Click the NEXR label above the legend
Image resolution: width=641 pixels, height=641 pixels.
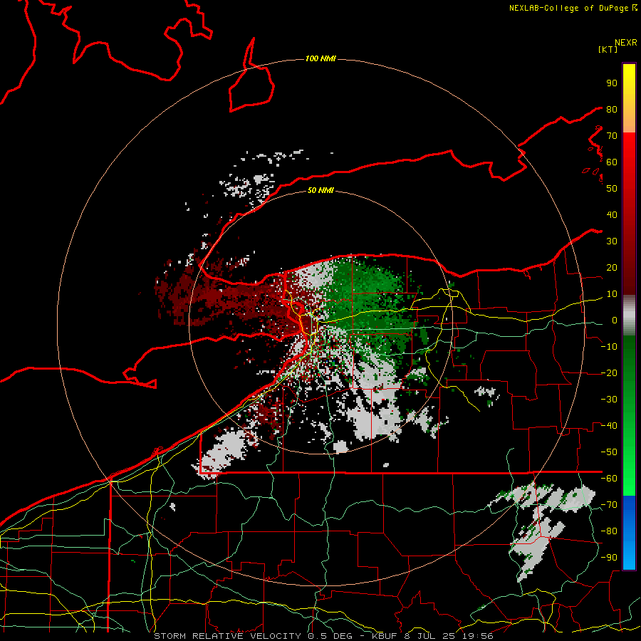(x=626, y=43)
